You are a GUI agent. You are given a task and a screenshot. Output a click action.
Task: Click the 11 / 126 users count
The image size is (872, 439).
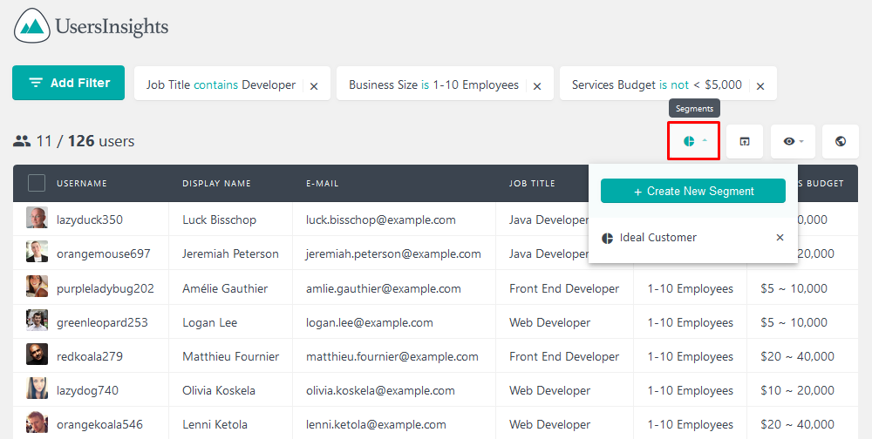point(85,141)
